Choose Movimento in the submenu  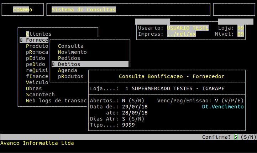[x=72, y=52]
